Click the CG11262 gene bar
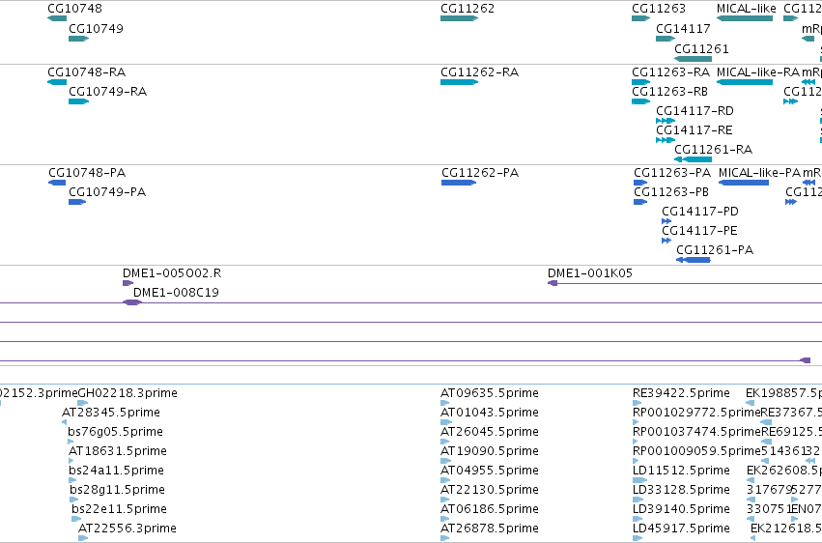 [x=459, y=18]
